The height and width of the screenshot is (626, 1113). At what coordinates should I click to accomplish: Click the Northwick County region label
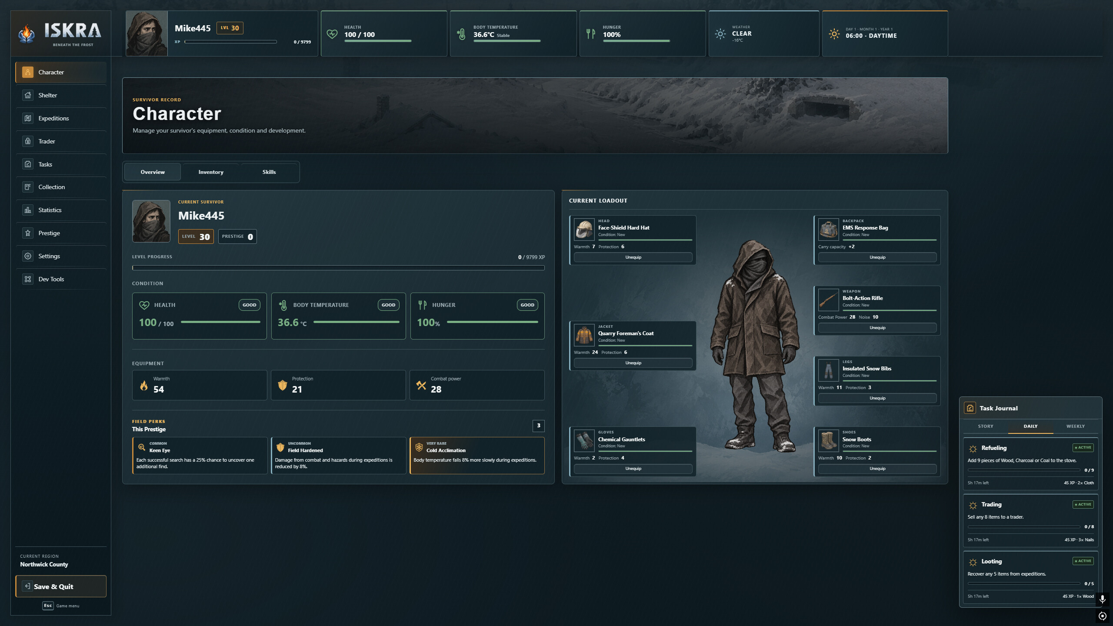coord(44,564)
